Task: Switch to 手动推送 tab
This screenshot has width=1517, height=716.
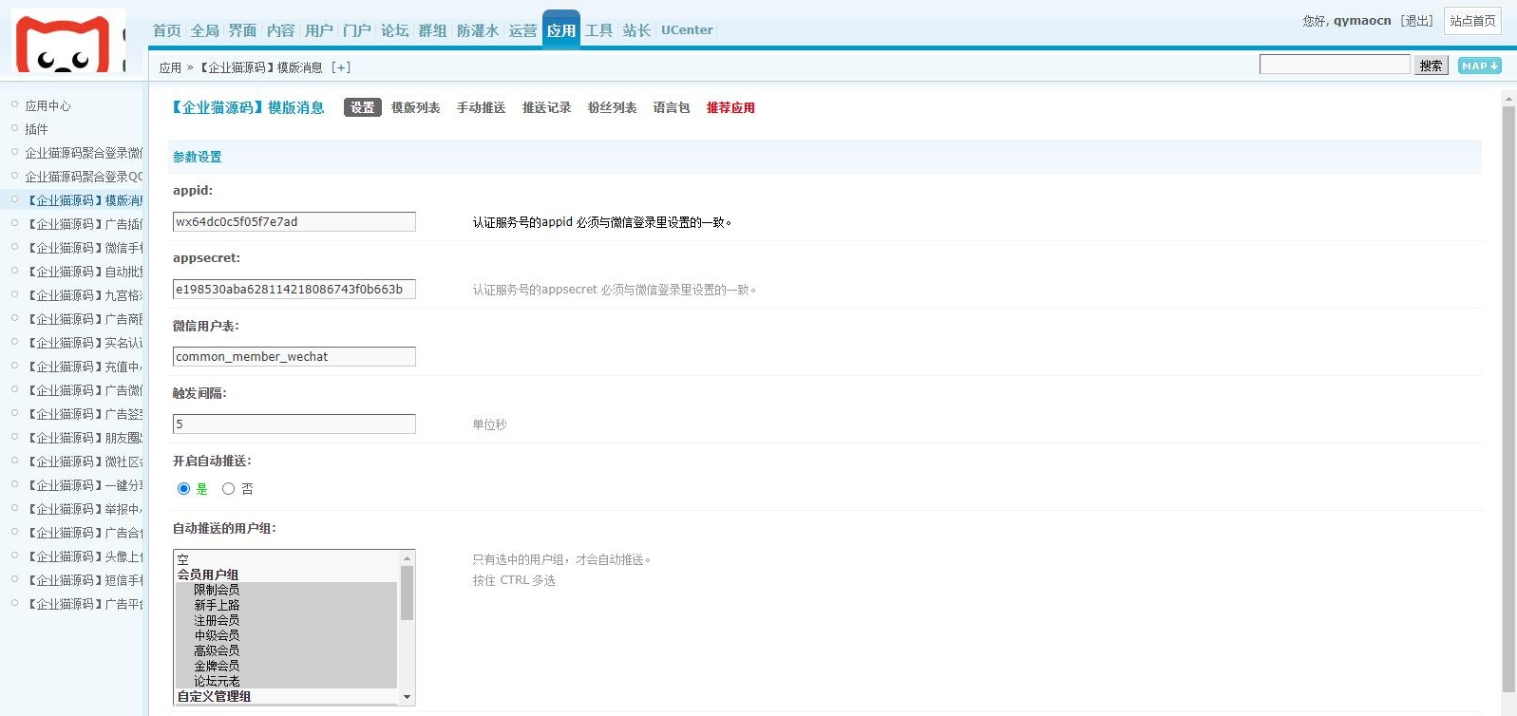Action: (x=482, y=108)
